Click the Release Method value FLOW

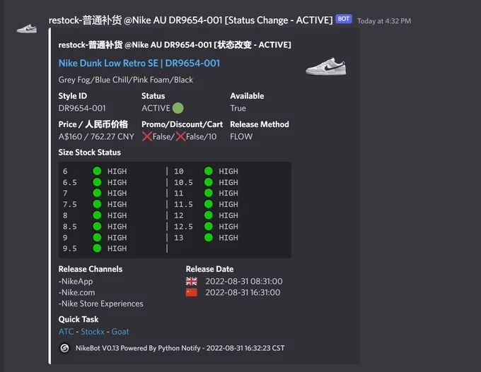241,136
